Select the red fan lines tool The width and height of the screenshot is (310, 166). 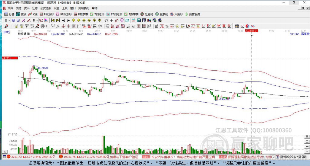(113, 26)
